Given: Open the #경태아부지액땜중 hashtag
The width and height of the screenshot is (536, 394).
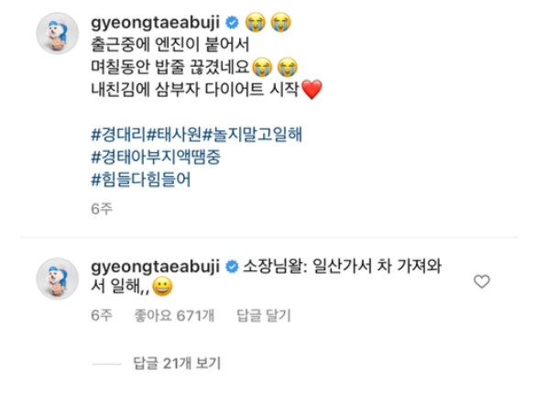Looking at the screenshot, I should (x=156, y=157).
